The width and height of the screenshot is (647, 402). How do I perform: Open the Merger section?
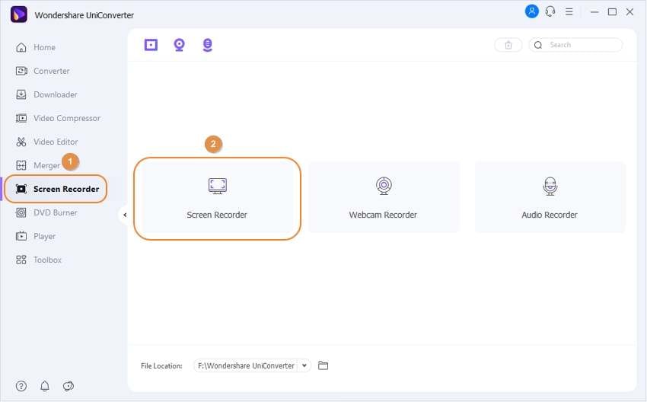click(x=37, y=165)
